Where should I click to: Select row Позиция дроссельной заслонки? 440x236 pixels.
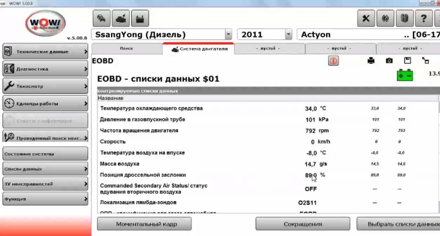268,175
